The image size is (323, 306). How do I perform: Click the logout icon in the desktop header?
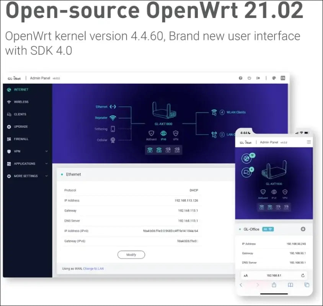pyautogui.click(x=258, y=78)
